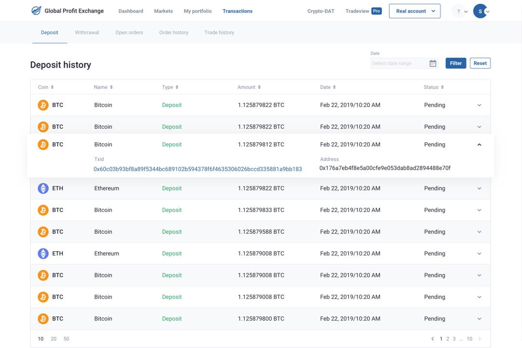The image size is (522, 348).
Task: Sort table by Type column arrows
Action: click(177, 87)
